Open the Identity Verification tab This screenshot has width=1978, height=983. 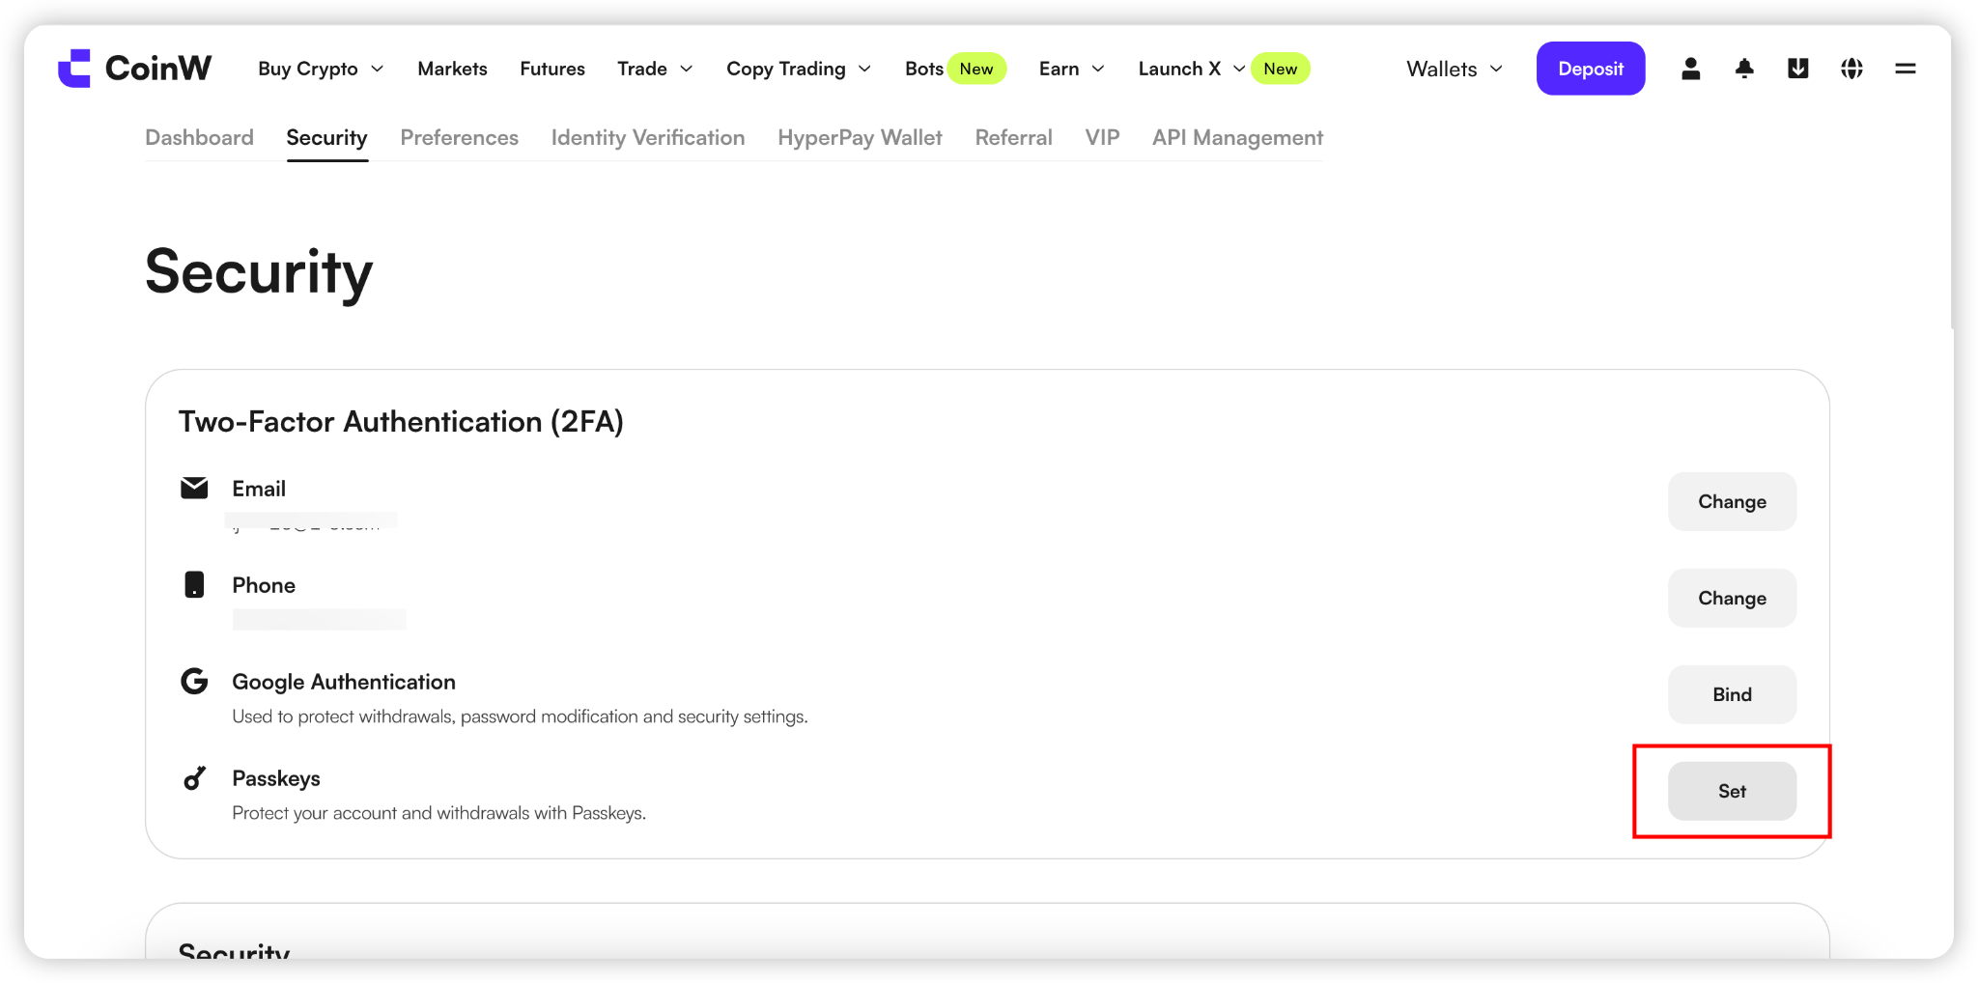[648, 138]
